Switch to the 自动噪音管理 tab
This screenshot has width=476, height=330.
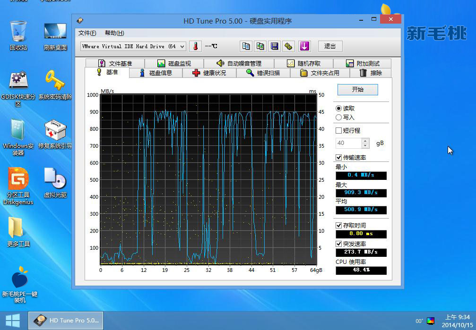239,63
